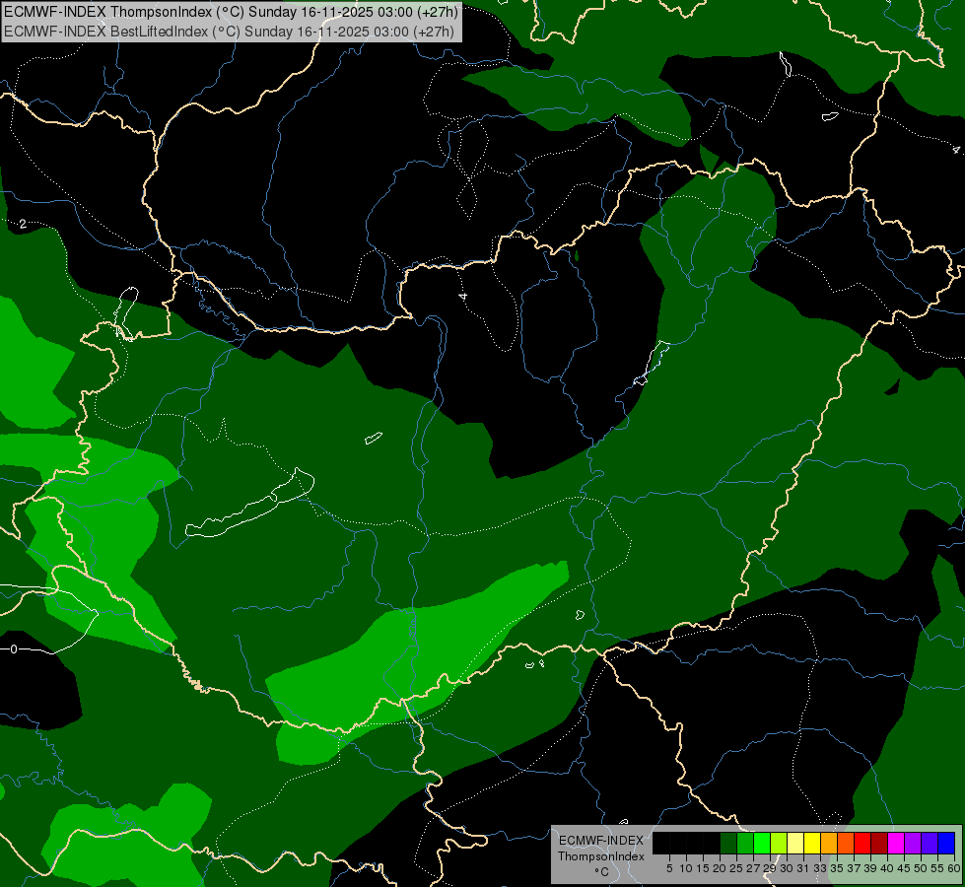This screenshot has height=887, width=965.
Task: Click the legend tick value 60
Action: pyautogui.click(x=954, y=868)
